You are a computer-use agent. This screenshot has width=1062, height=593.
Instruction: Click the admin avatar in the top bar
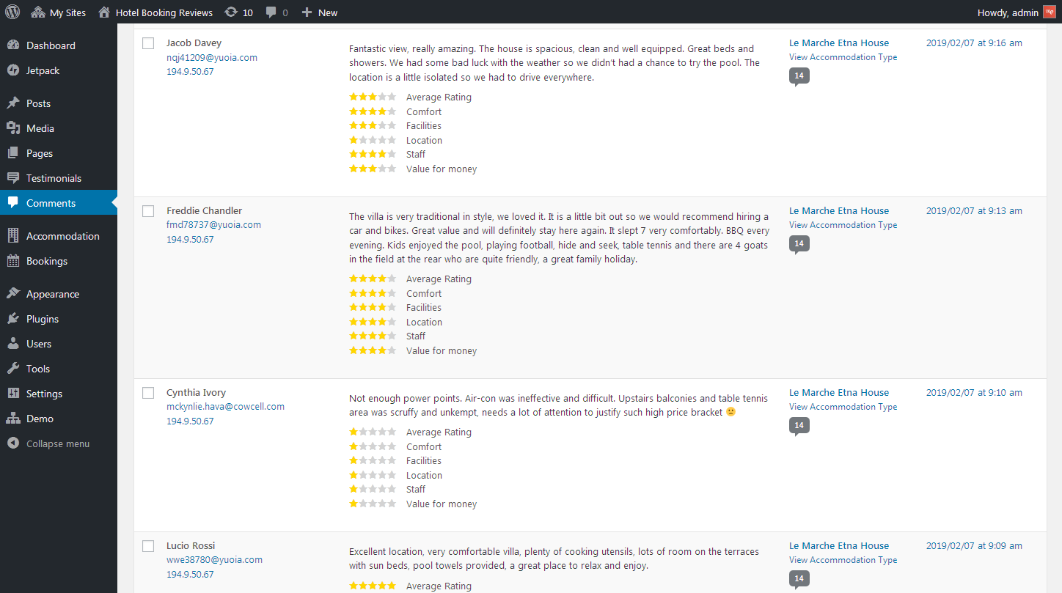[x=1050, y=12]
